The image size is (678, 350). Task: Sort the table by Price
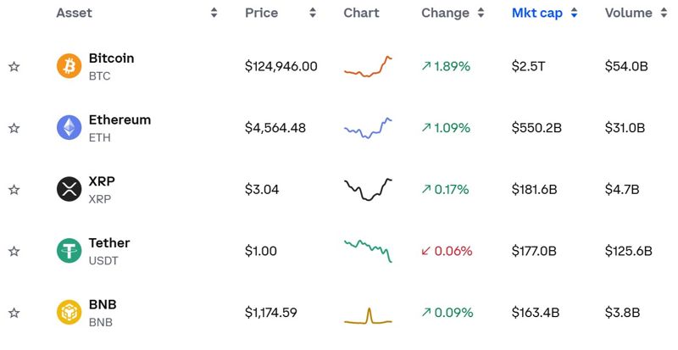tap(313, 13)
